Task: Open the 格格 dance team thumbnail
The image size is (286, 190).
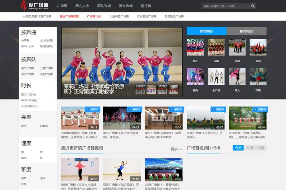Action: click(x=258, y=77)
